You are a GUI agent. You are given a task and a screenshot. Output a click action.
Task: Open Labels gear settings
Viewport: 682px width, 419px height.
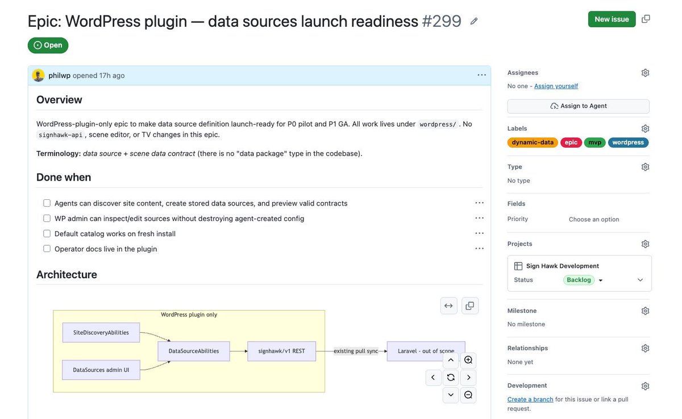pyautogui.click(x=645, y=129)
